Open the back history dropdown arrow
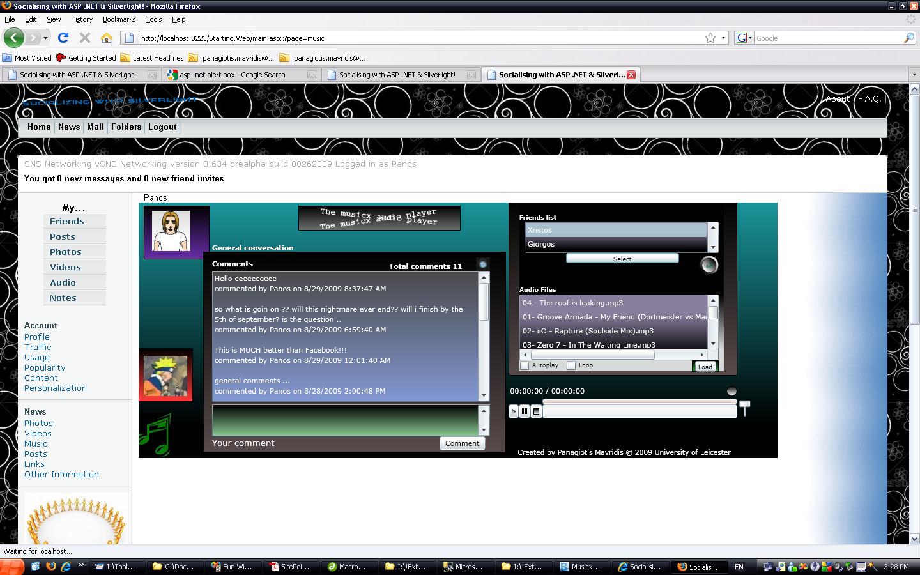Viewport: 920px width, 575px height. coord(45,38)
